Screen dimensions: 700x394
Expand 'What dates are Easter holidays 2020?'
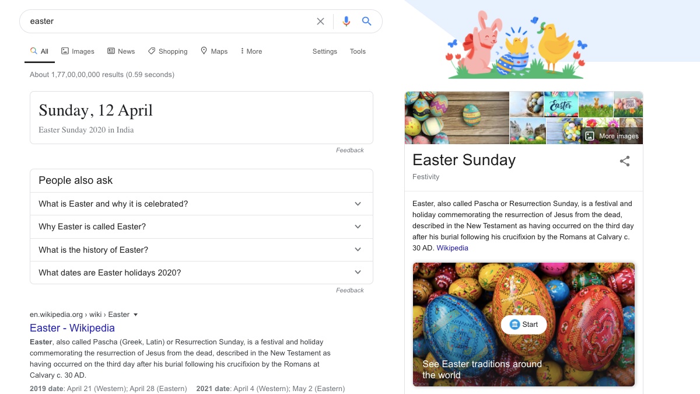(x=358, y=272)
